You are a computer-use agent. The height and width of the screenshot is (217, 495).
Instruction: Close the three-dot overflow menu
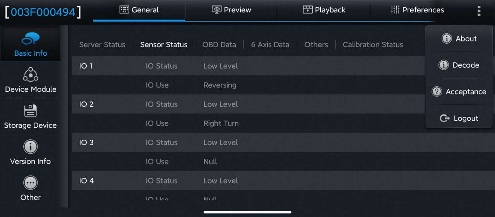[479, 10]
